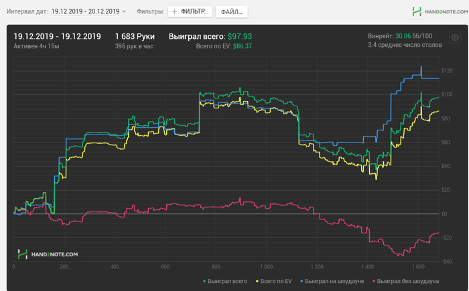Click the blue showdown line peak near $120
469x291 pixels.
pos(421,68)
